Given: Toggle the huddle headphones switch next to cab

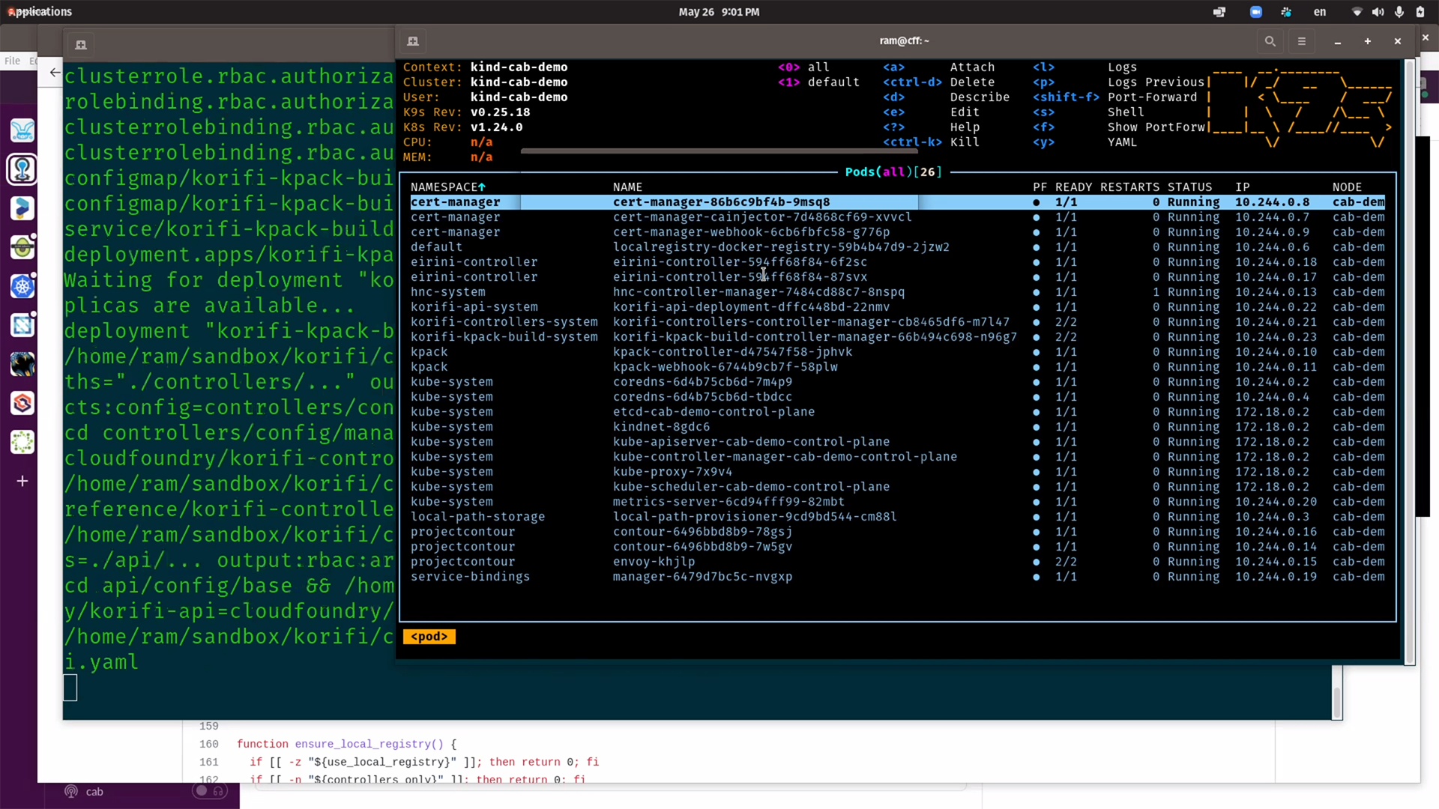Looking at the screenshot, I should 210,791.
